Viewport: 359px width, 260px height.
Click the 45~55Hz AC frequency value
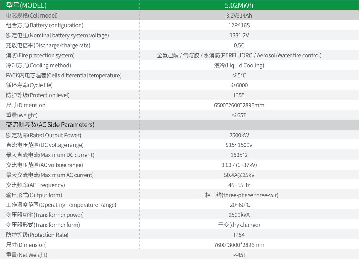pyautogui.click(x=239, y=185)
